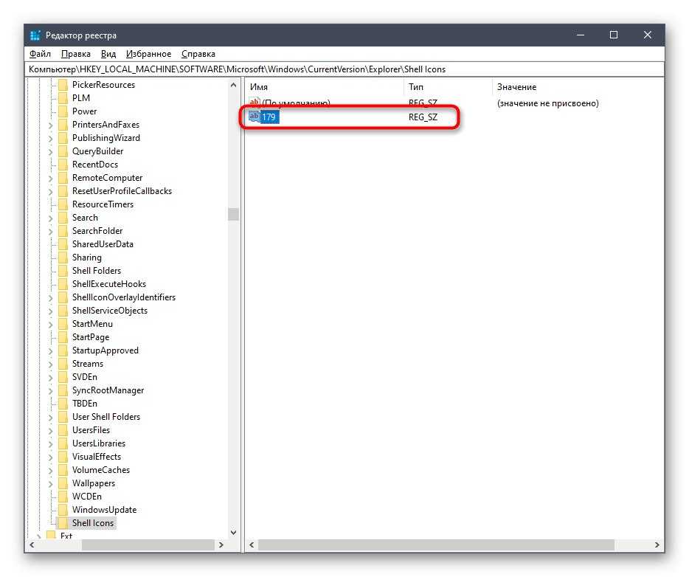The image size is (689, 577).
Task: Click the ShellExecuteHooks folder icon
Action: point(63,284)
